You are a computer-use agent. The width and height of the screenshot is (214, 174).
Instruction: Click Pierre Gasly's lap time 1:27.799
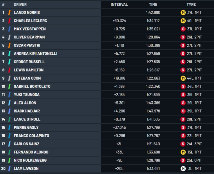153,127
